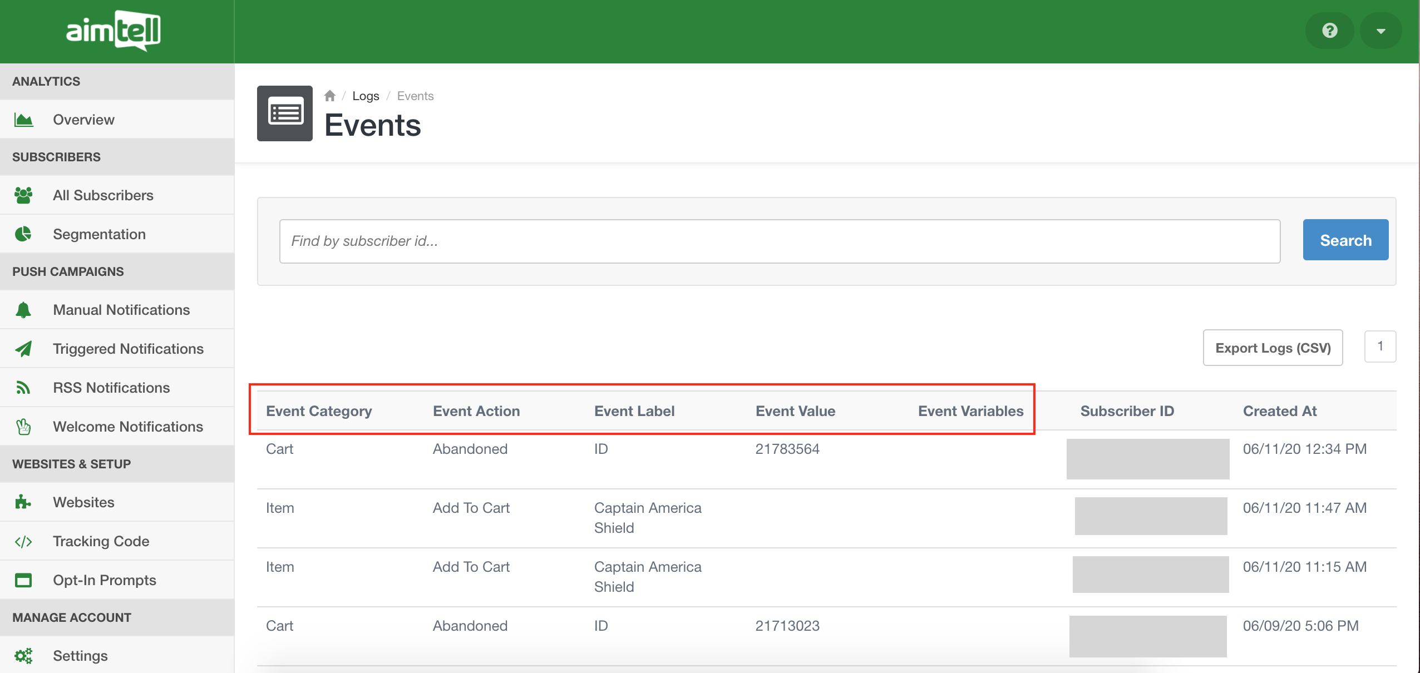This screenshot has height=673, width=1420.
Task: Open Logs breadcrumb link
Action: tap(366, 96)
